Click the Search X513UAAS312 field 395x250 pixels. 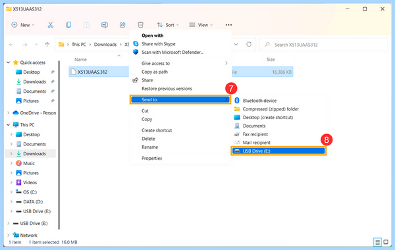[323, 45]
